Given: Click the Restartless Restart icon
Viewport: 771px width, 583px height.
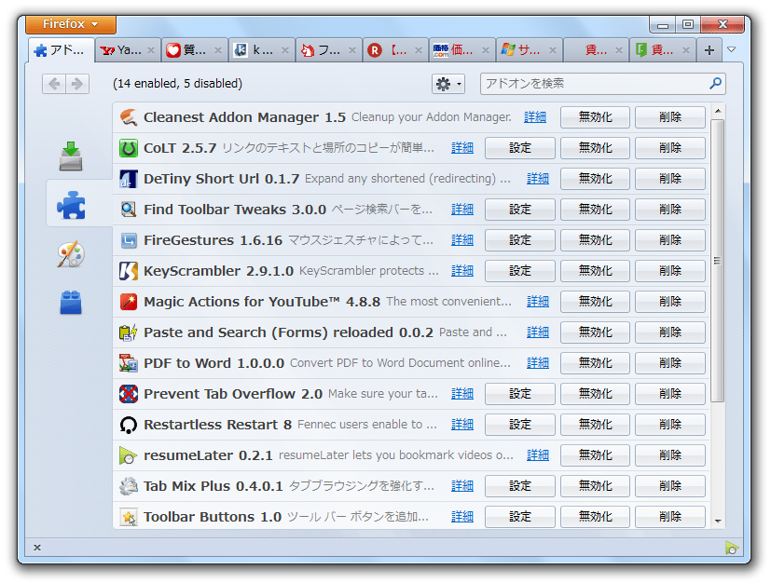Looking at the screenshot, I should coord(129,425).
